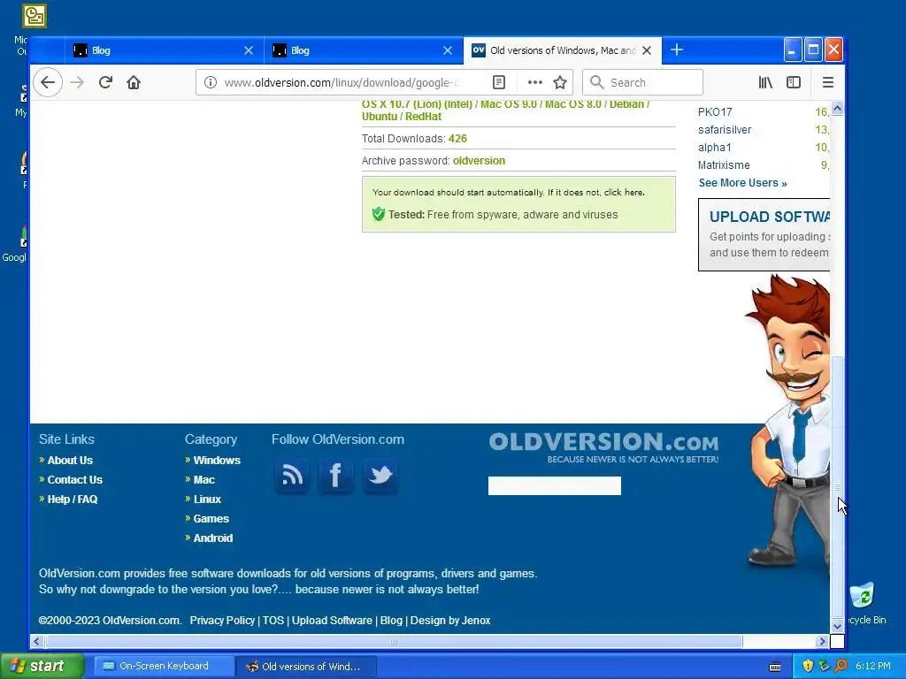Open Contact Us site link
906x679 pixels.
[75, 480]
